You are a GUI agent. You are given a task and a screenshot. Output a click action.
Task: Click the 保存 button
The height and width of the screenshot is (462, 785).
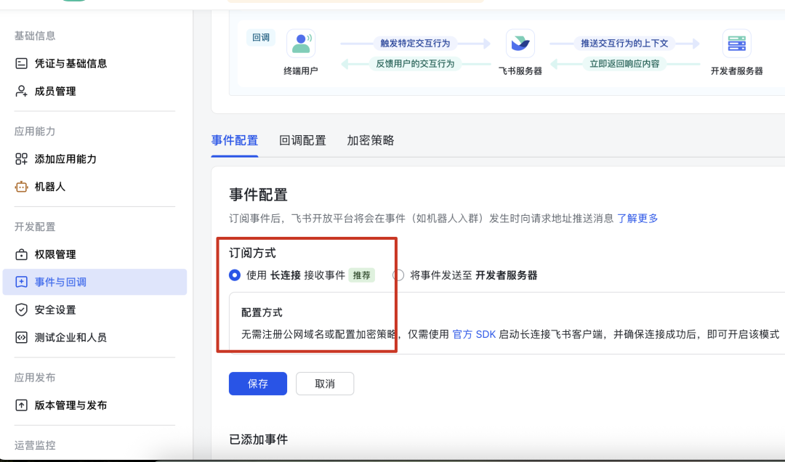pos(257,384)
